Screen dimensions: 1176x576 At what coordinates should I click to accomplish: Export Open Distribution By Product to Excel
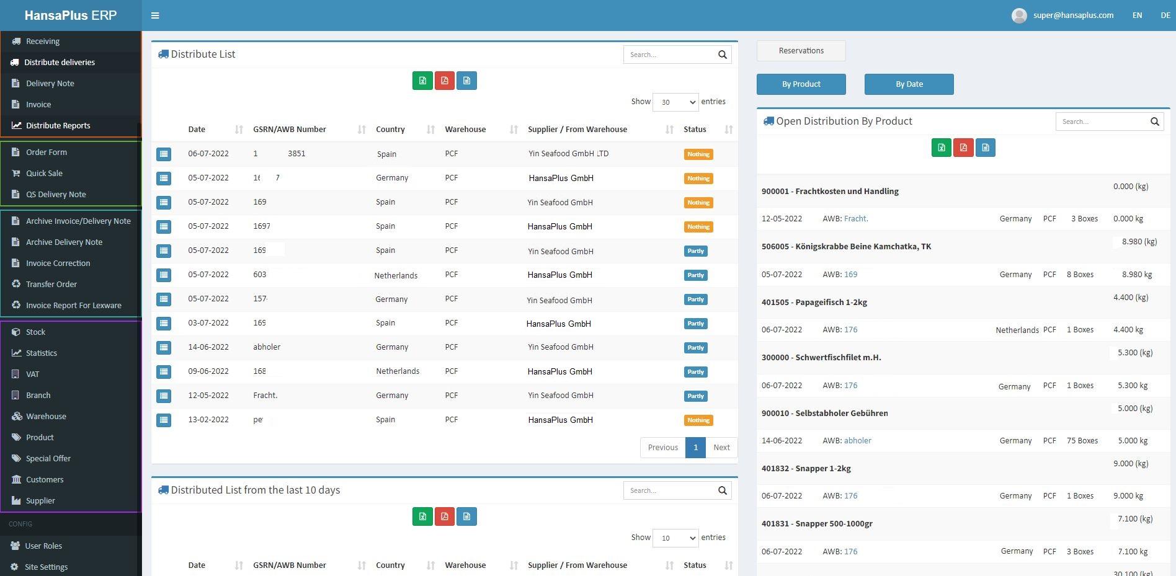[x=942, y=148]
